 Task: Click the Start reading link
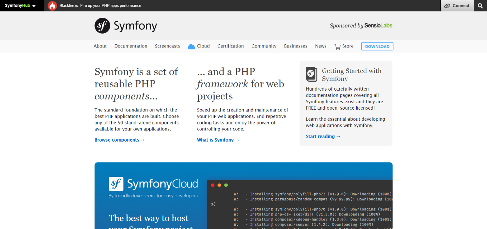click(323, 136)
